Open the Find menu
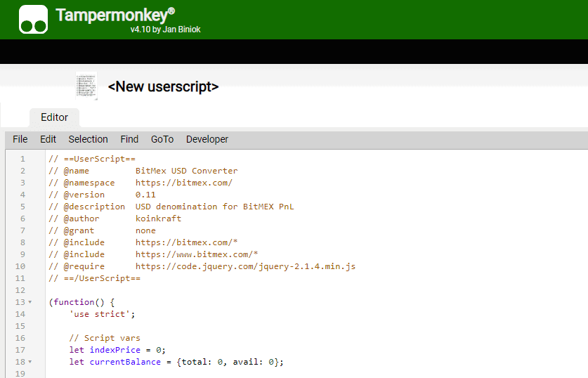 (x=129, y=139)
